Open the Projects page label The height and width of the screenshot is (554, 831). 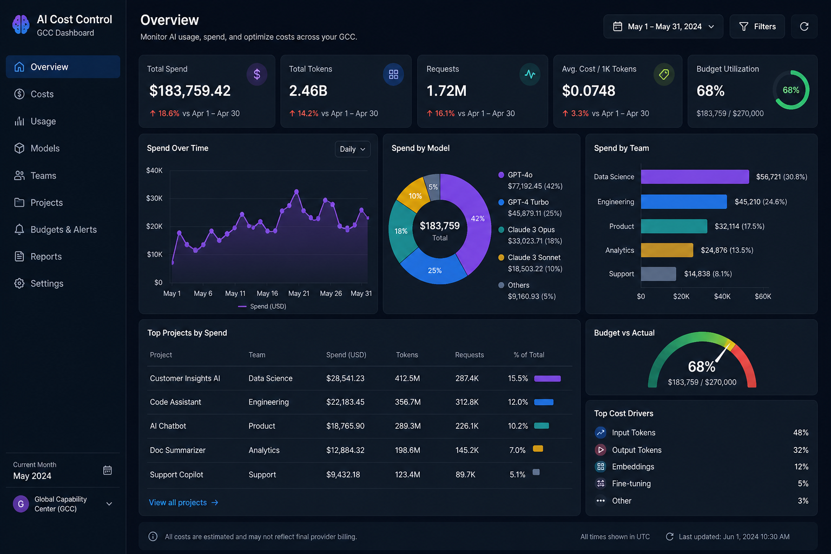[47, 202]
